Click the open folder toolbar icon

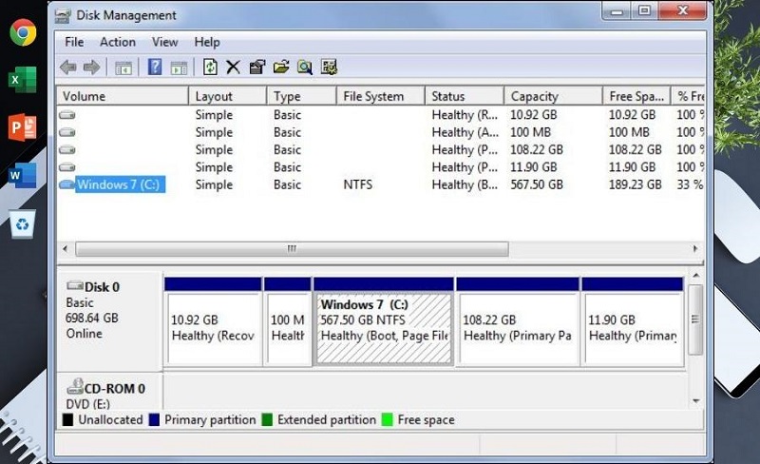[280, 67]
